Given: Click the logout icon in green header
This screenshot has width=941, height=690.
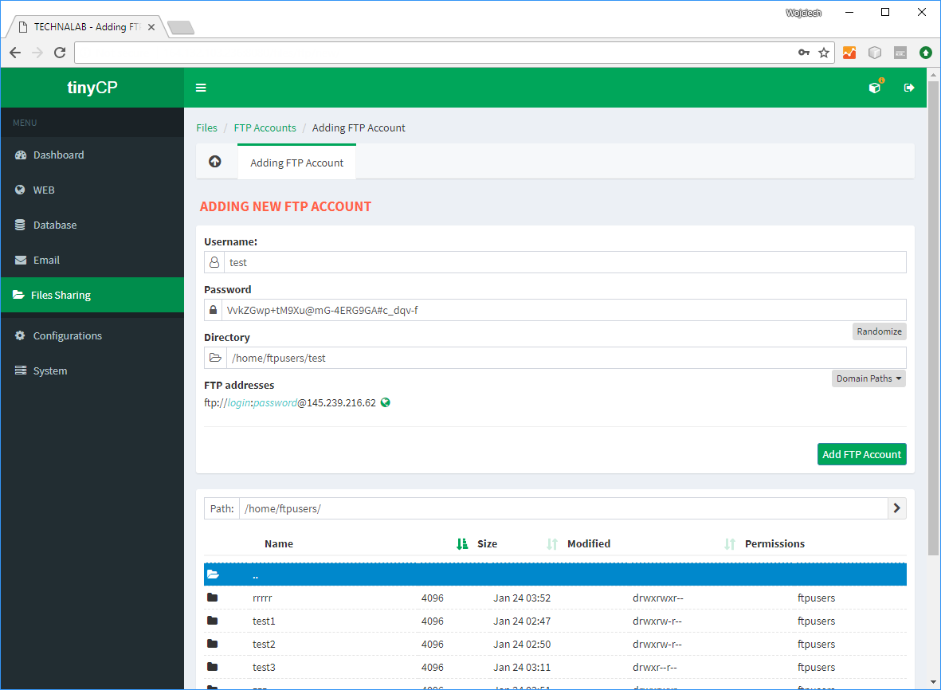Looking at the screenshot, I should point(909,88).
